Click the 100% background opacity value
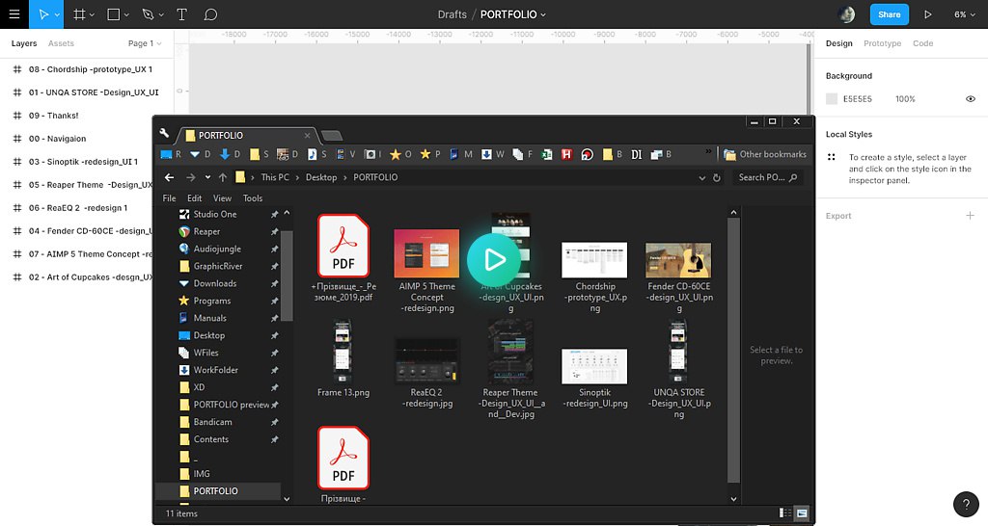Screen dimensions: 988x526 (905, 99)
